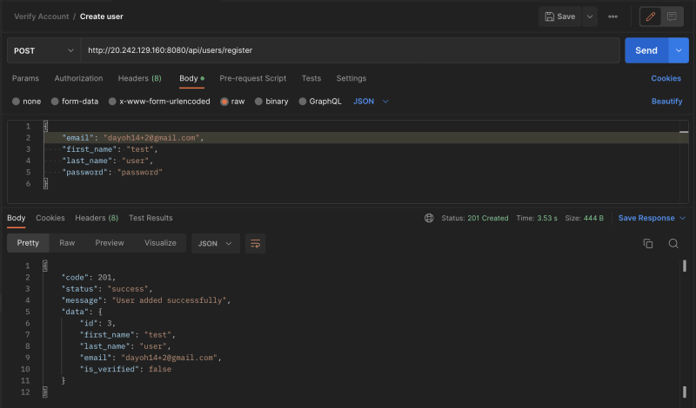Click the "last_name": "user" request line
This screenshot has height=408, width=696.
(x=107, y=161)
